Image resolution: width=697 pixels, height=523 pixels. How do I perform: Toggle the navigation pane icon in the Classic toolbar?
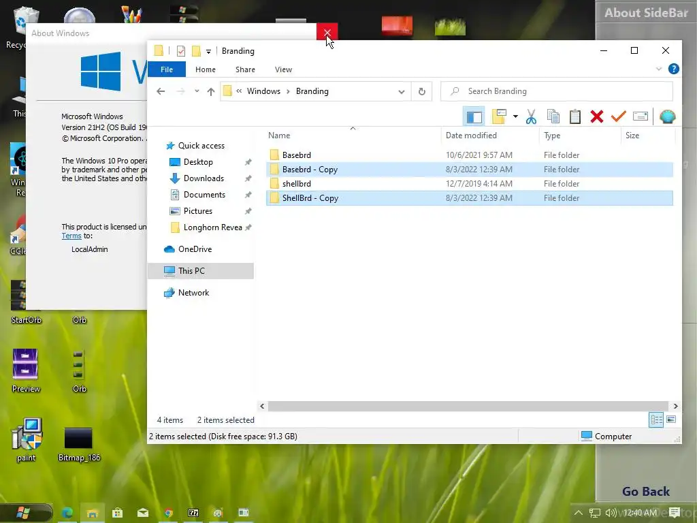(474, 117)
